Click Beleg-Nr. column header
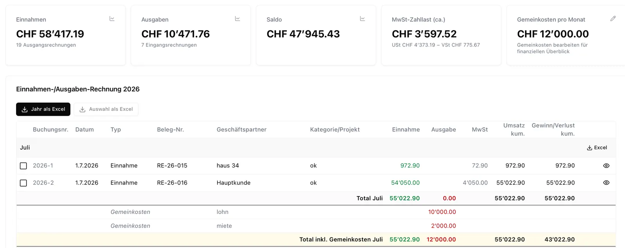This screenshot has height=248, width=625. pyautogui.click(x=170, y=130)
